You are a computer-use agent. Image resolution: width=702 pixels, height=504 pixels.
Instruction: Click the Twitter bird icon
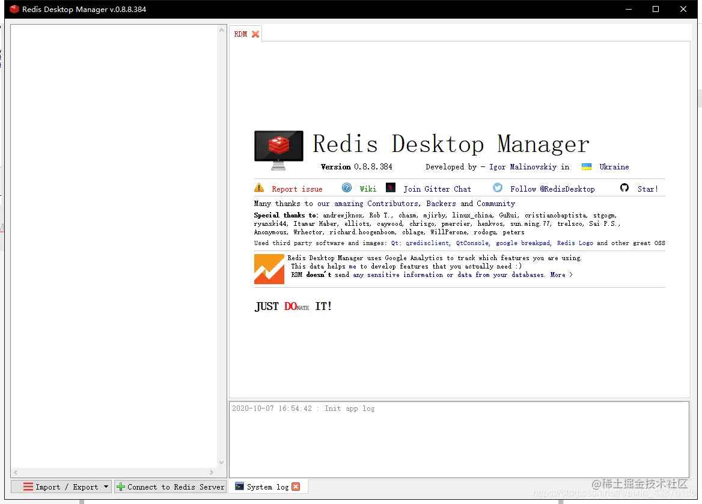[498, 187]
